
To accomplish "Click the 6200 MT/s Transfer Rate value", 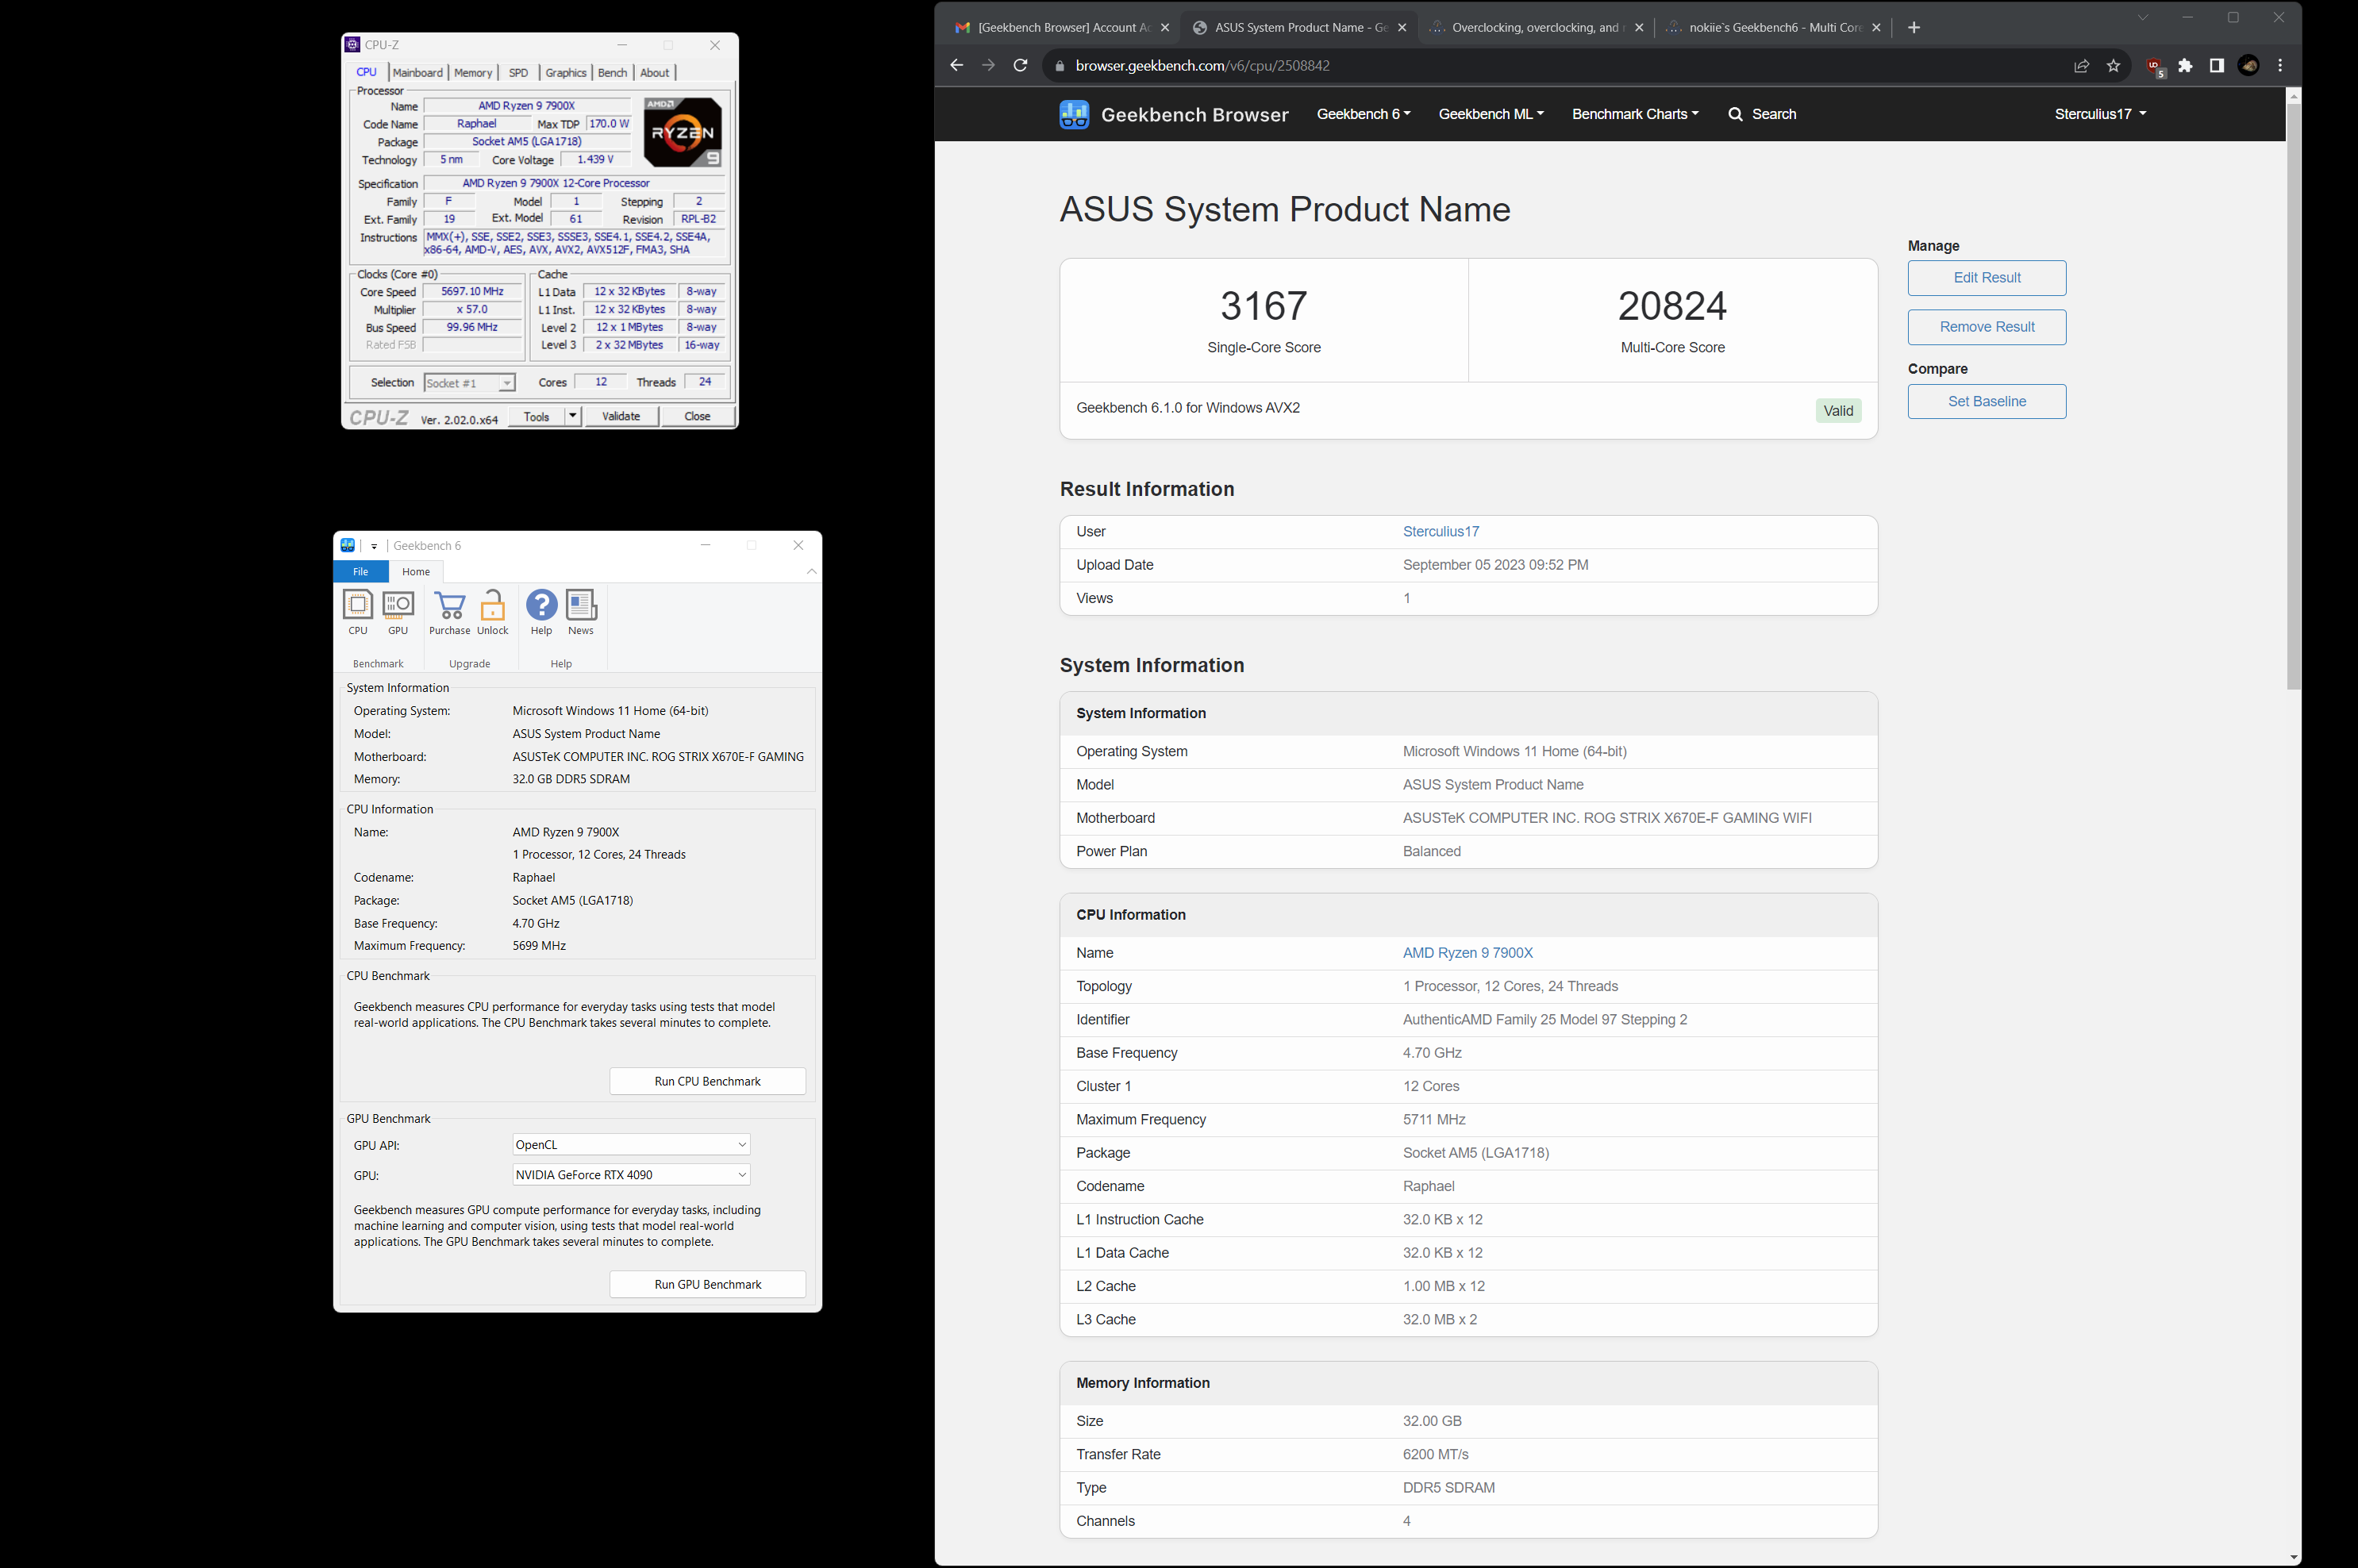I will coord(1435,1454).
